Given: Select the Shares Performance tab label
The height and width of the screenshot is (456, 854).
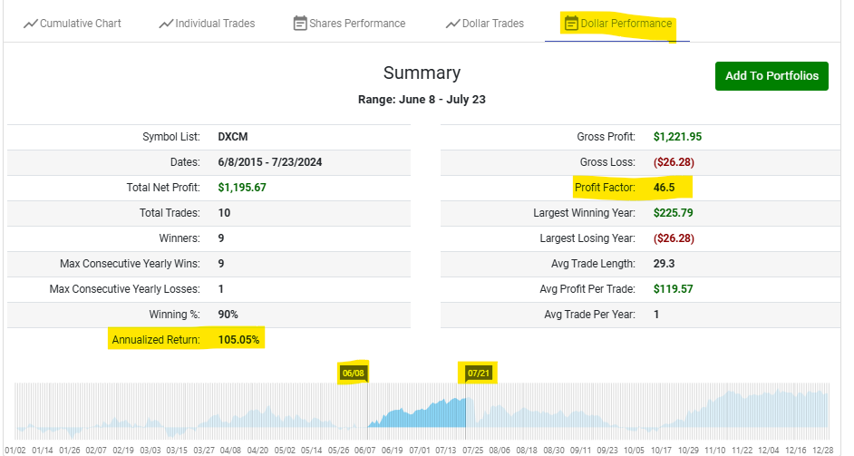Looking at the screenshot, I should (x=357, y=24).
